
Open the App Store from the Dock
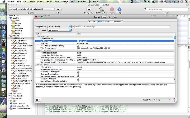tap(3, 32)
